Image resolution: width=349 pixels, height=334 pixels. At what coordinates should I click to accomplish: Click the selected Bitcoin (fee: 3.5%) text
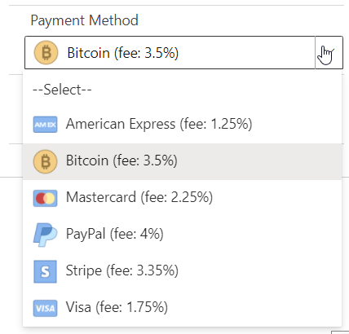pyautogui.click(x=123, y=53)
